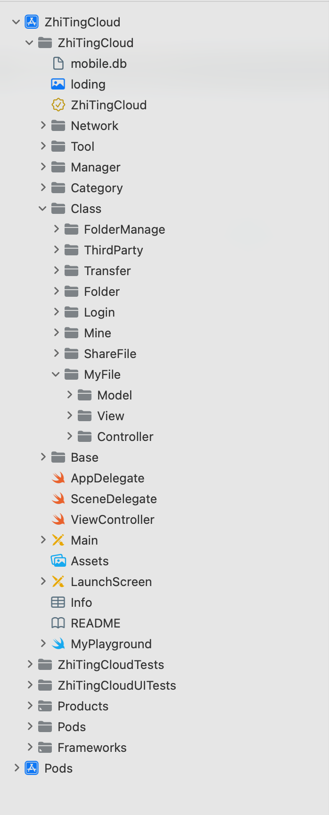
Task: Click the Info plist table icon
Action: 58,603
